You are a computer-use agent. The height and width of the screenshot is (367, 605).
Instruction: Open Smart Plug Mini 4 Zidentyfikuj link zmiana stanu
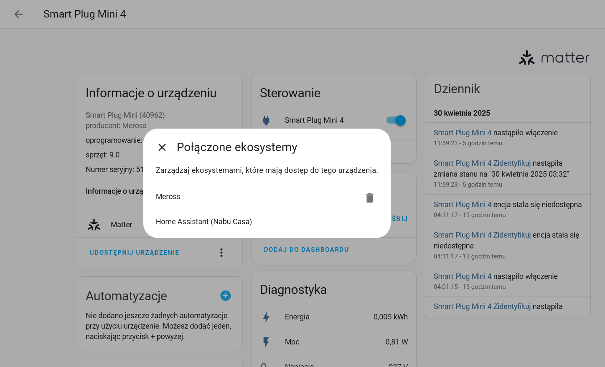click(482, 163)
